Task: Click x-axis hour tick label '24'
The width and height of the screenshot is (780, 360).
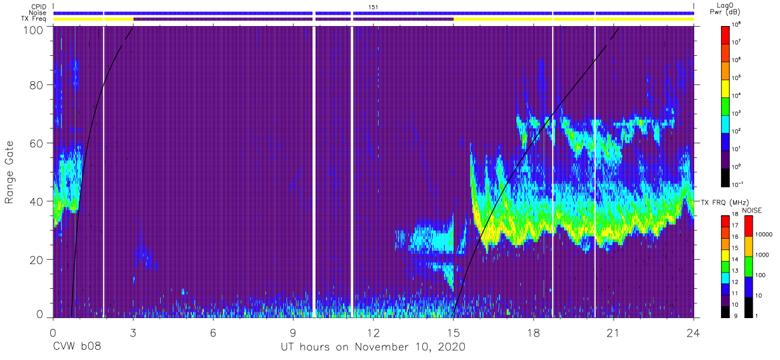Action: coord(694,332)
